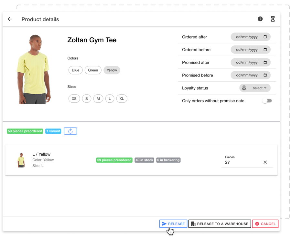Click the Promised after date field

pos(251,62)
